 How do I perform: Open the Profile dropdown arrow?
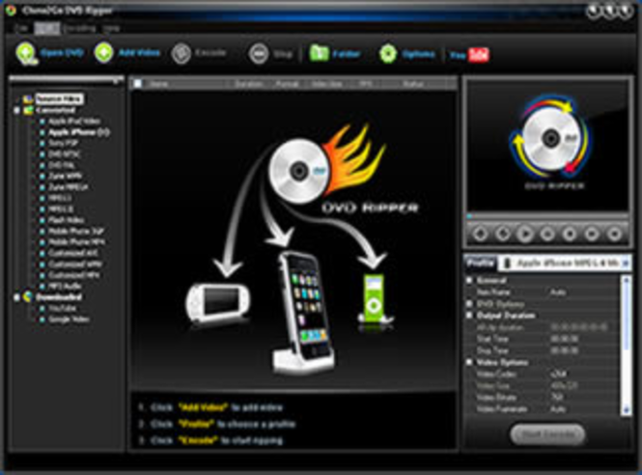click(626, 264)
